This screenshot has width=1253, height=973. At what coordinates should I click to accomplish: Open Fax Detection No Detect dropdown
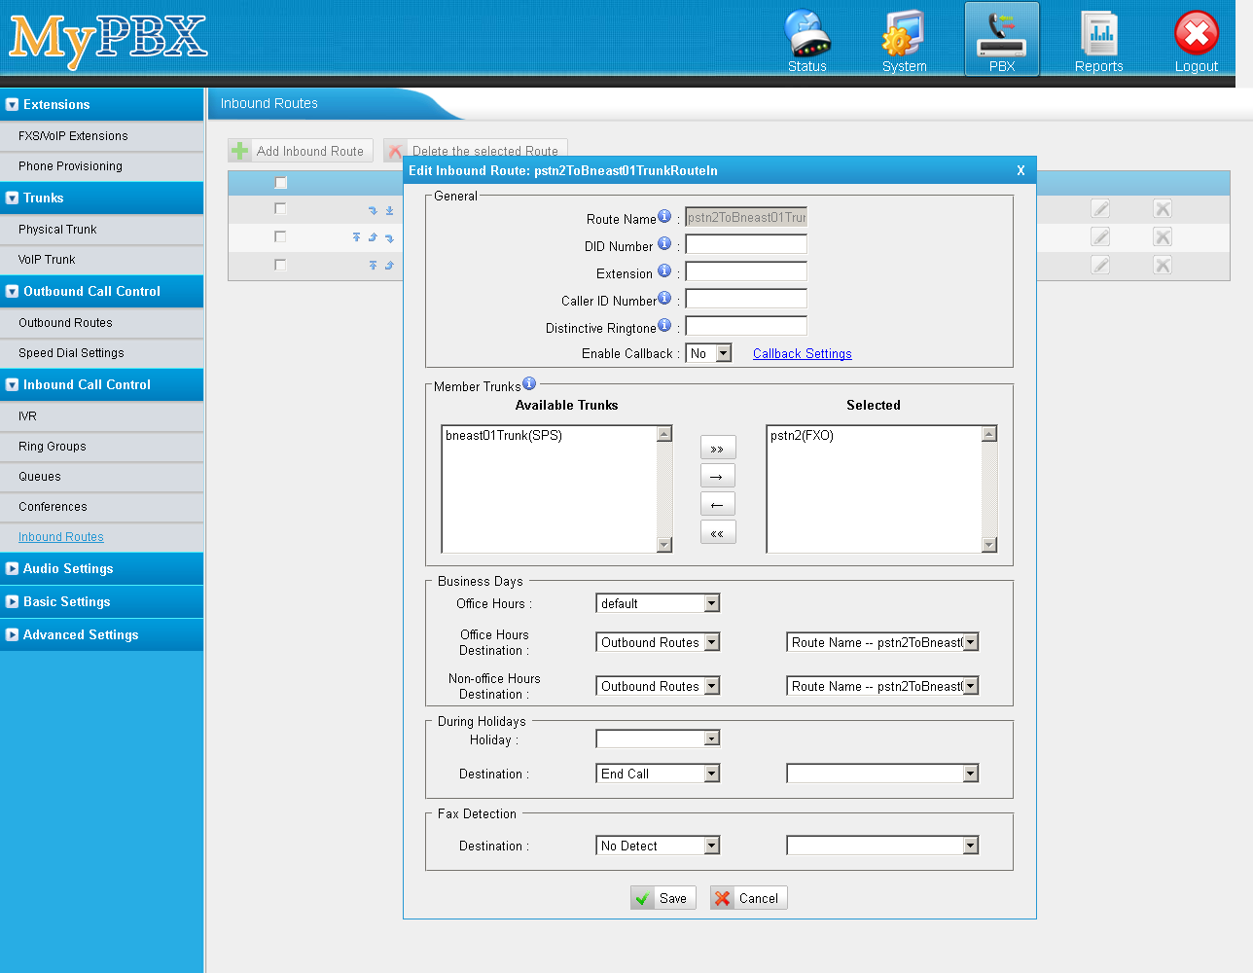click(x=658, y=846)
